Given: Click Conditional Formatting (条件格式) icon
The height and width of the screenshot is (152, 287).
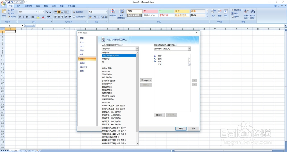Looking at the screenshot, I should point(113,11).
